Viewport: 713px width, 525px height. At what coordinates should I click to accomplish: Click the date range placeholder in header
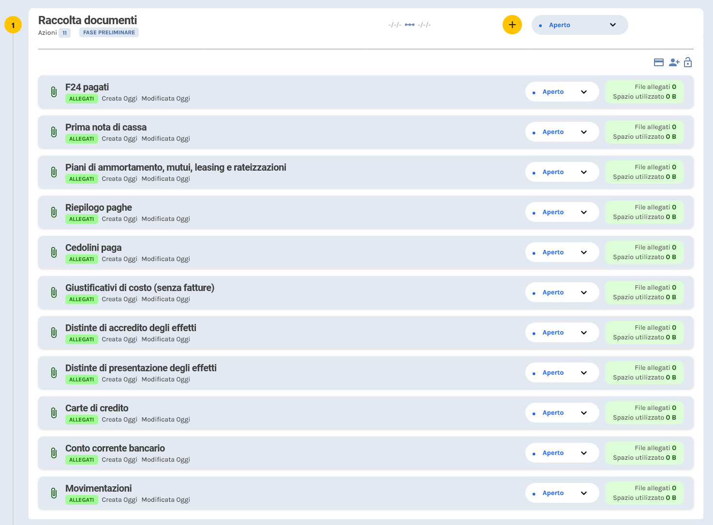(x=409, y=25)
